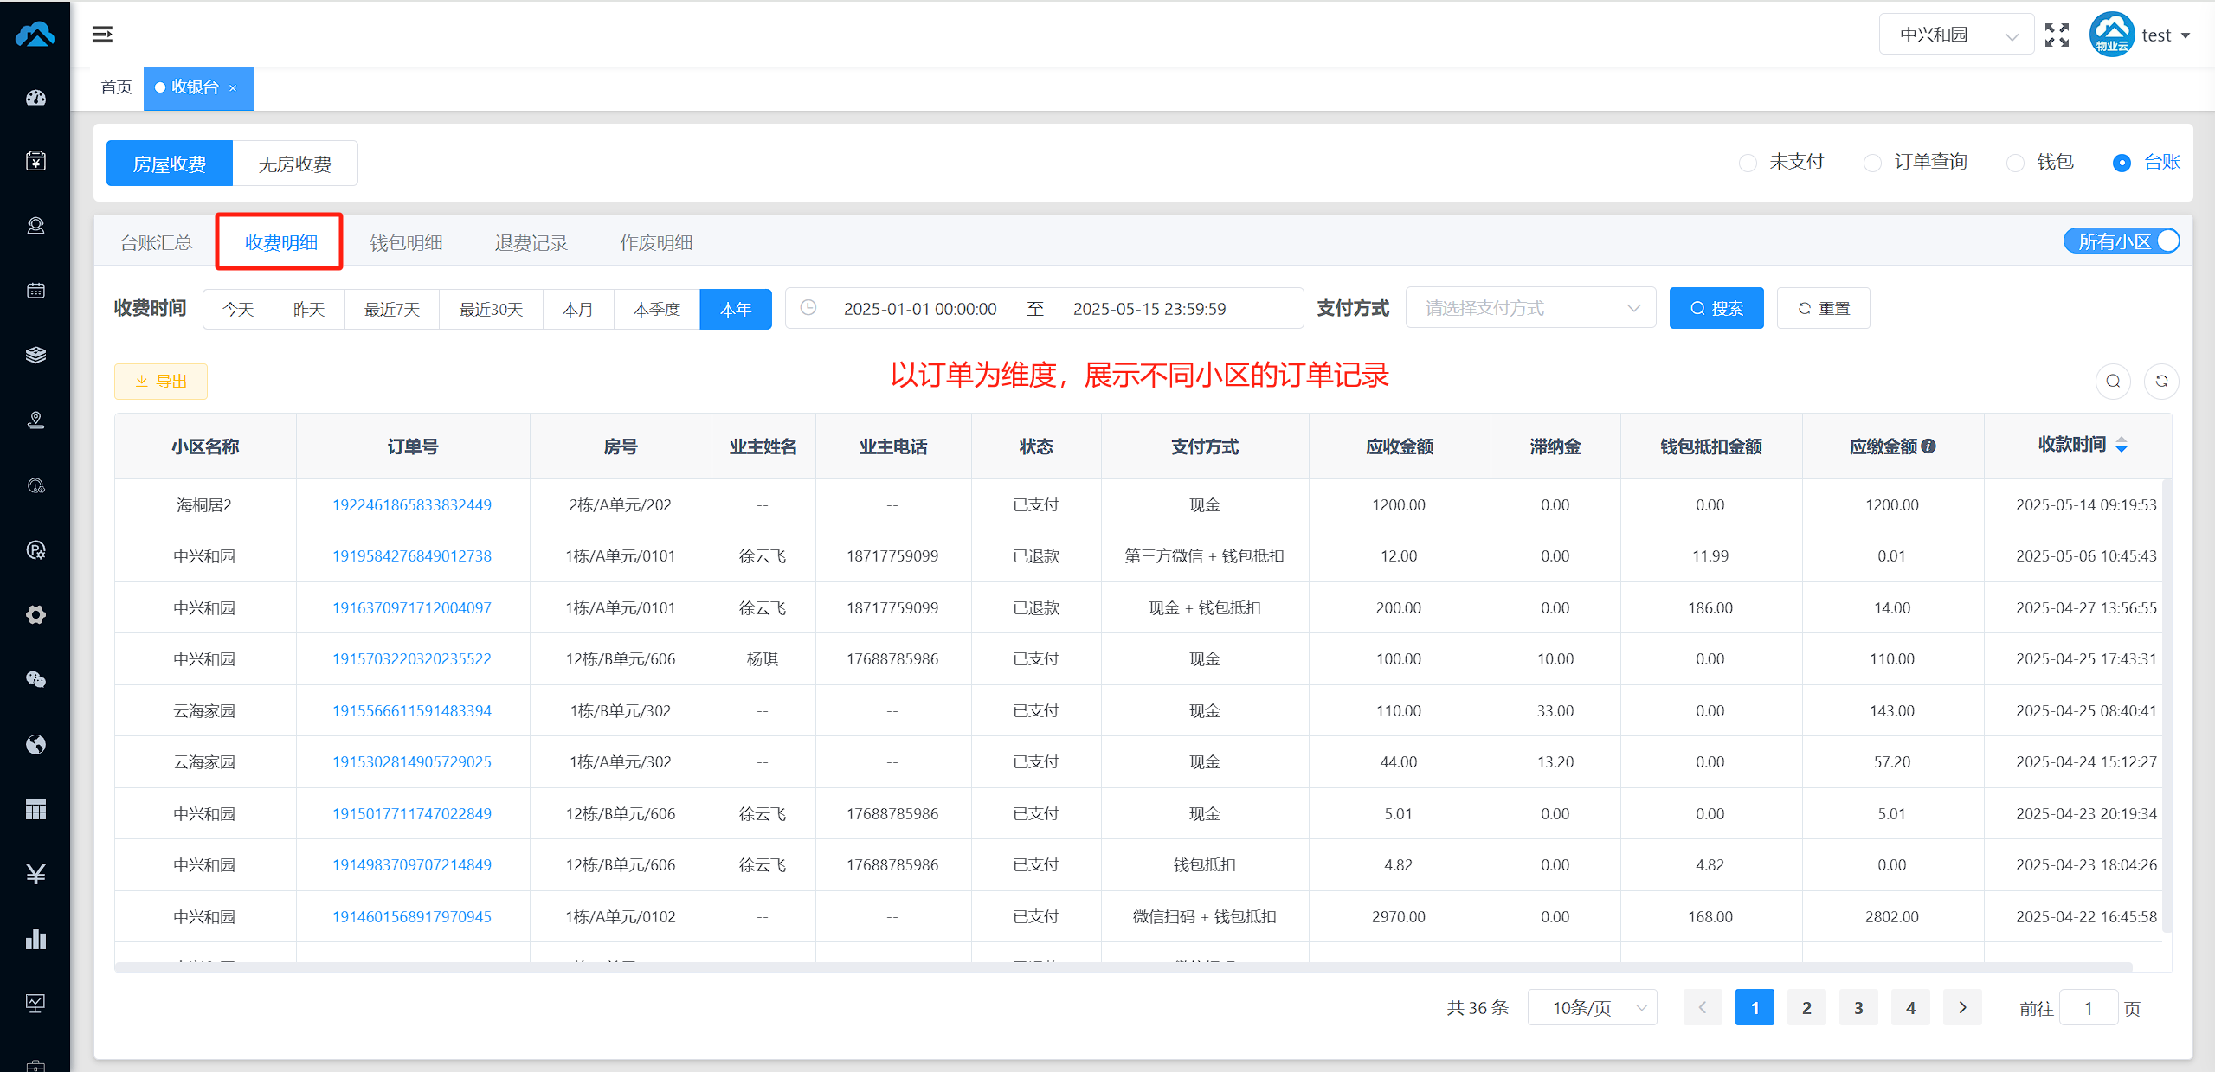Open order link 1922461865833832449
The height and width of the screenshot is (1072, 2215).
click(412, 505)
